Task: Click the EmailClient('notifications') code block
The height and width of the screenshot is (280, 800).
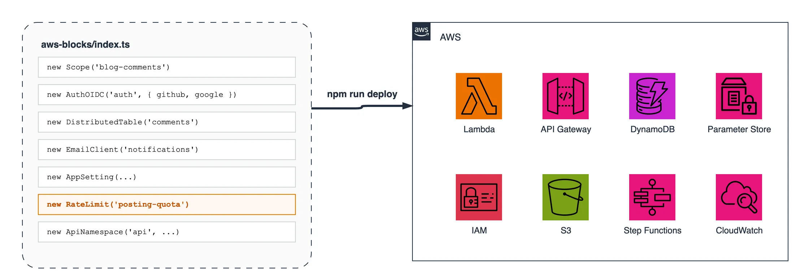Action: pyautogui.click(x=167, y=150)
